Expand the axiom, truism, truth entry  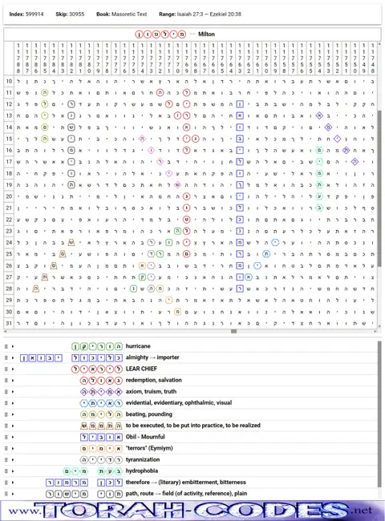pyautogui.click(x=13, y=392)
